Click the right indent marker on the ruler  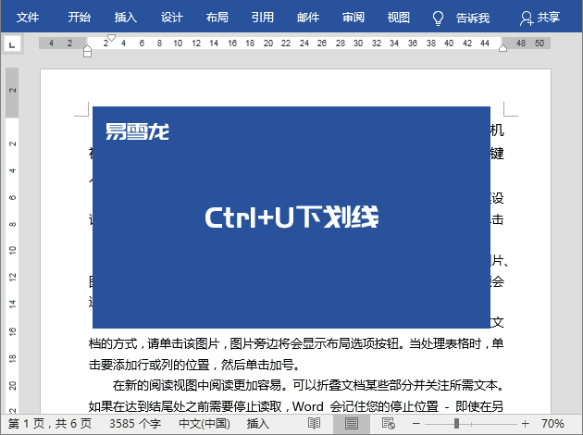[502, 48]
